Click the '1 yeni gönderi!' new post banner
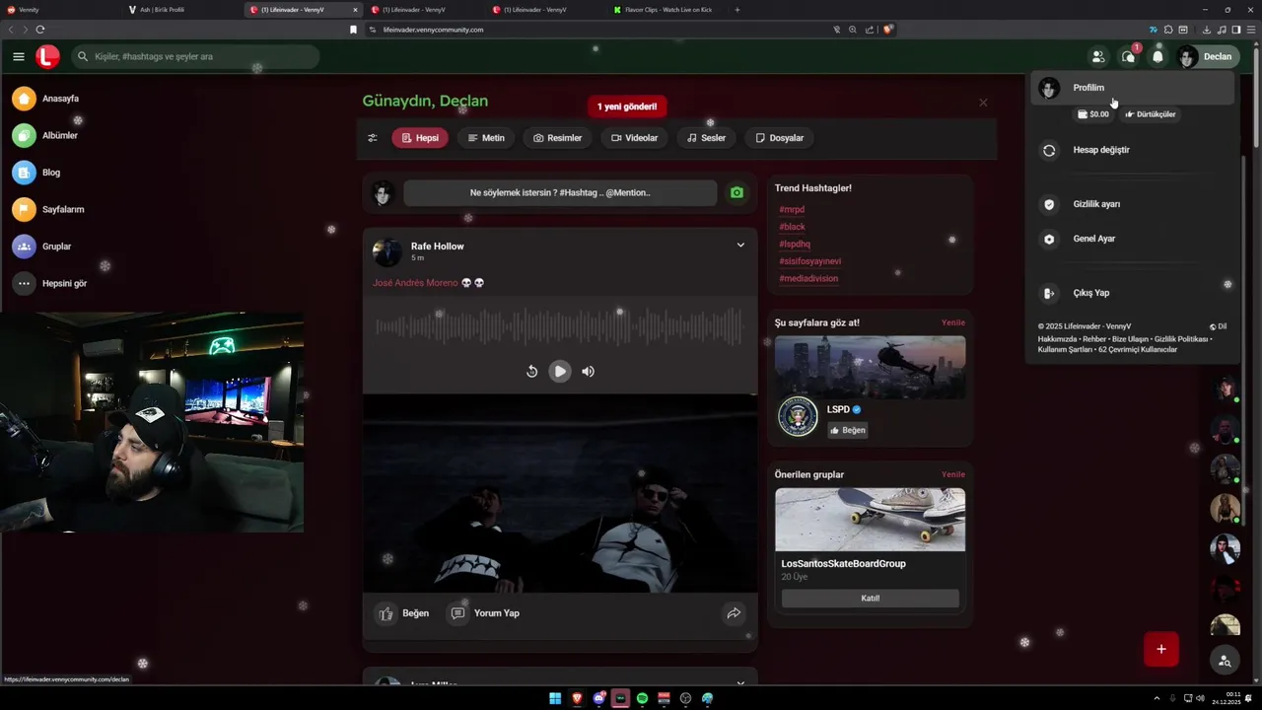1262x710 pixels. tap(627, 106)
